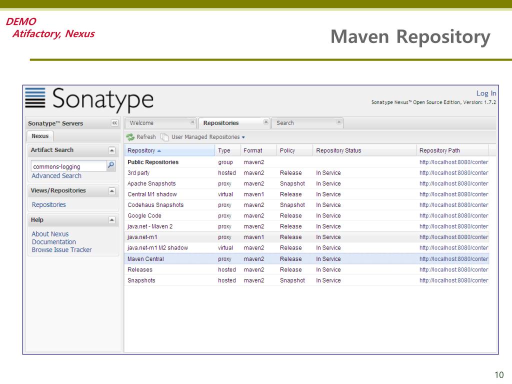Click the Maven Central repository path URL
The width and height of the screenshot is (512, 384).
454,259
